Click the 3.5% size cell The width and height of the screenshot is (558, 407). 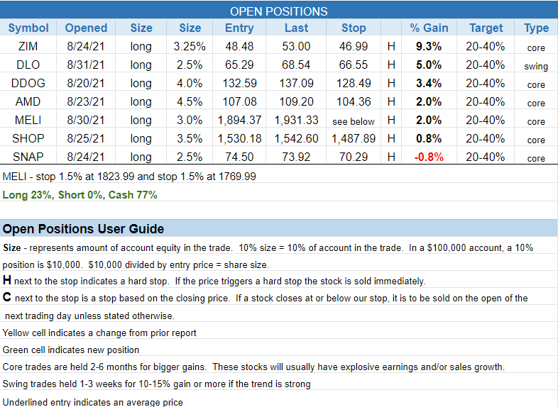click(x=190, y=138)
